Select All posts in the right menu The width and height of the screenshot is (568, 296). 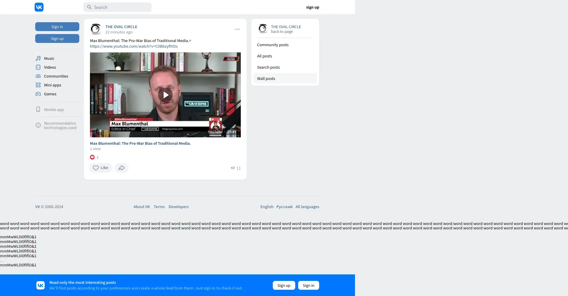[285, 56]
